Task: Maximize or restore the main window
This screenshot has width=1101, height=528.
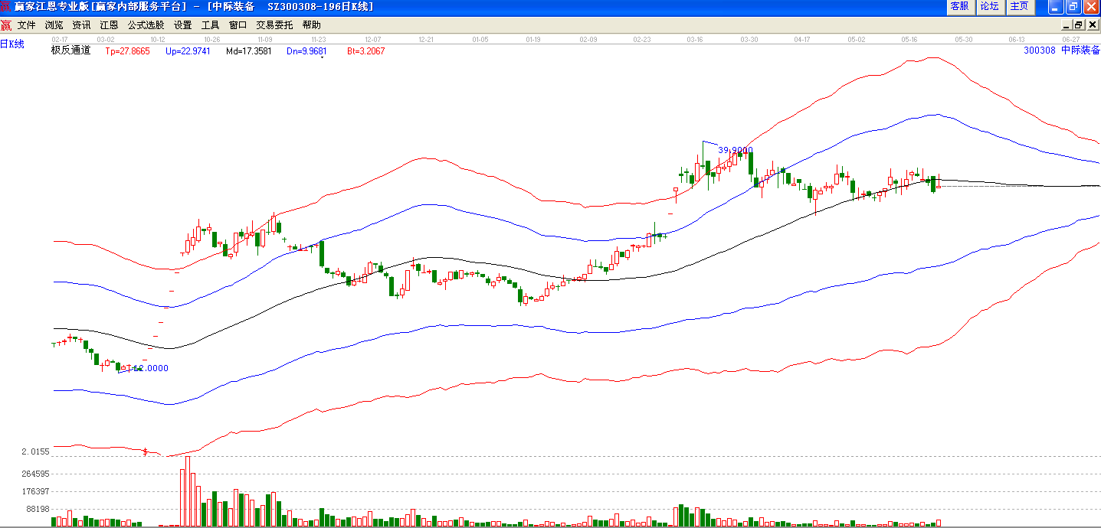Action: tap(1073, 6)
